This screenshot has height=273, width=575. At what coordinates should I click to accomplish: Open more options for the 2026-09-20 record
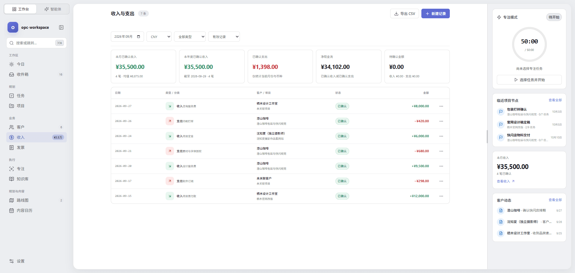(441, 166)
